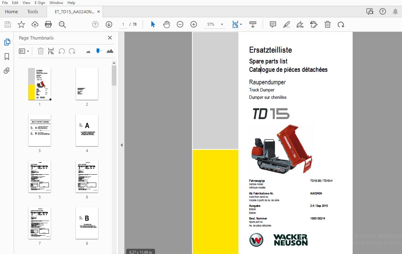
Task: Enlarge thumbnail size with large mountain icon
Action: point(110,51)
